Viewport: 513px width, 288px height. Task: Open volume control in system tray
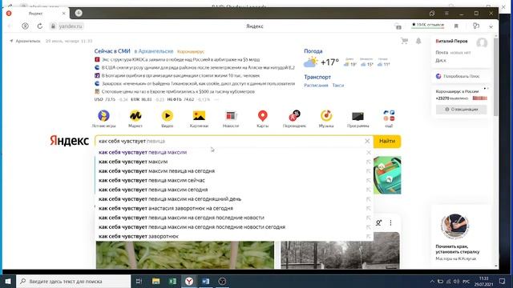[x=456, y=281]
